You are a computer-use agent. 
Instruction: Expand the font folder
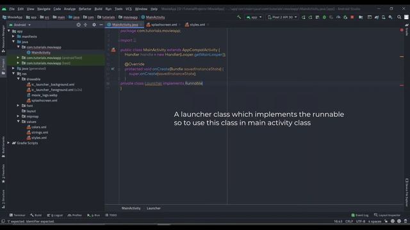(x=18, y=105)
